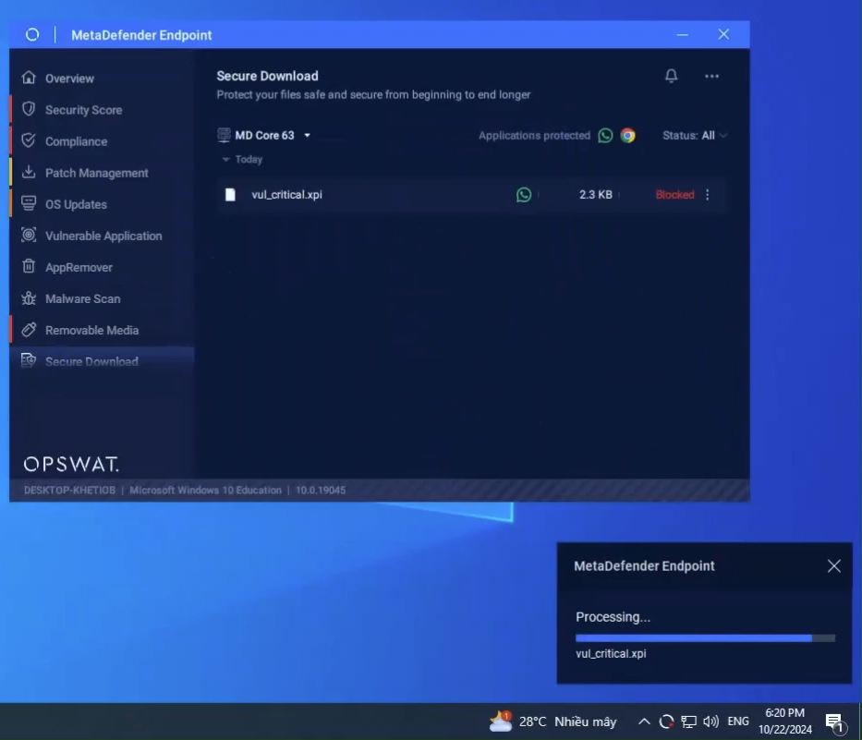Click the Processing progress bar
The height and width of the screenshot is (740, 862).
coord(705,638)
